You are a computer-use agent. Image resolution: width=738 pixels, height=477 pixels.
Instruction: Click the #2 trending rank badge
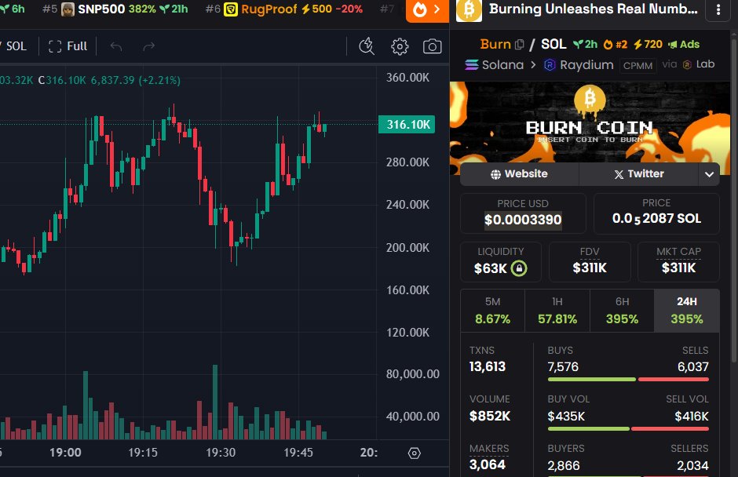point(616,44)
